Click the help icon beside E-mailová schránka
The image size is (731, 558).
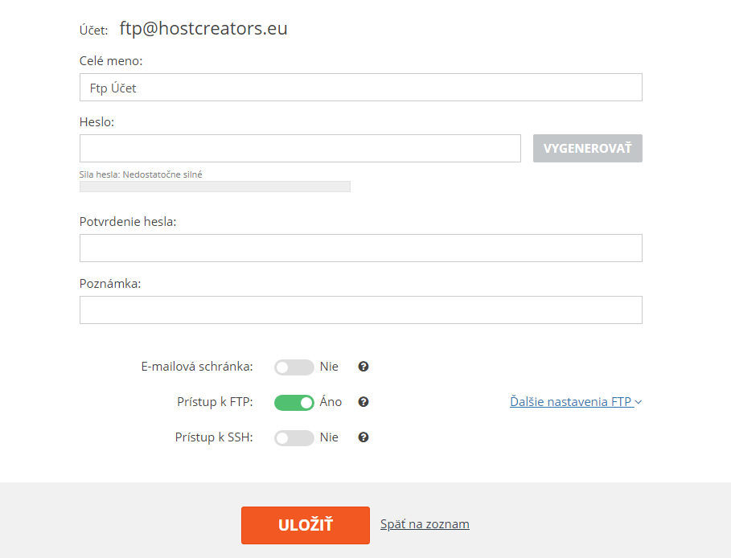point(363,367)
